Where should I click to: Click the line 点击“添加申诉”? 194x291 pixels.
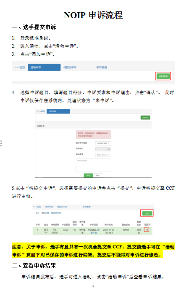[x=37, y=54]
